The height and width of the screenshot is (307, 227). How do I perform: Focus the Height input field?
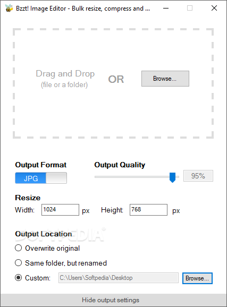(x=148, y=210)
